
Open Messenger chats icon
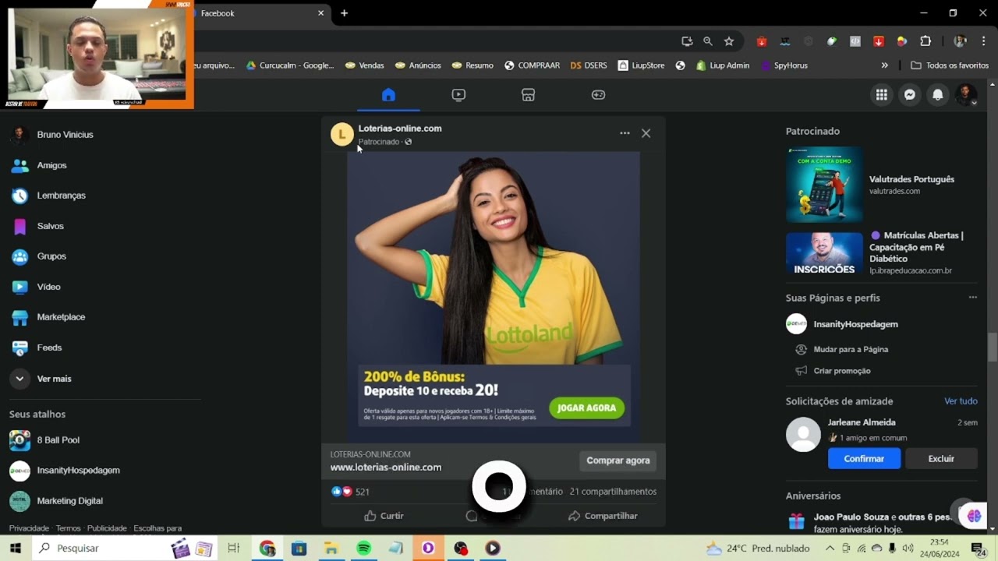909,95
